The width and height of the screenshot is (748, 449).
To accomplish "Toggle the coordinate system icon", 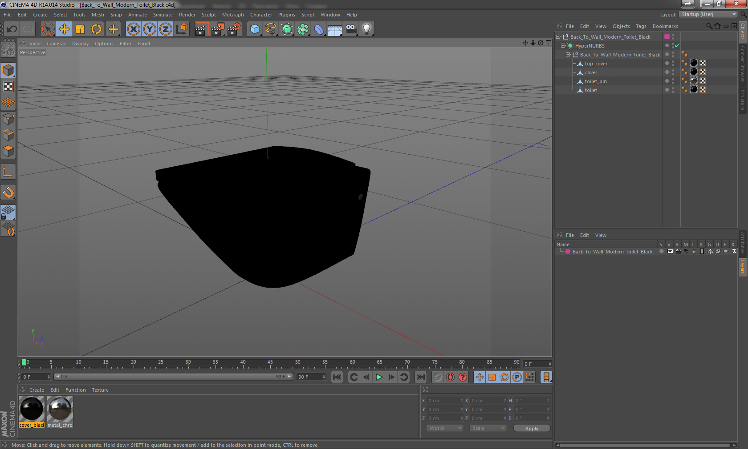I will coord(182,29).
